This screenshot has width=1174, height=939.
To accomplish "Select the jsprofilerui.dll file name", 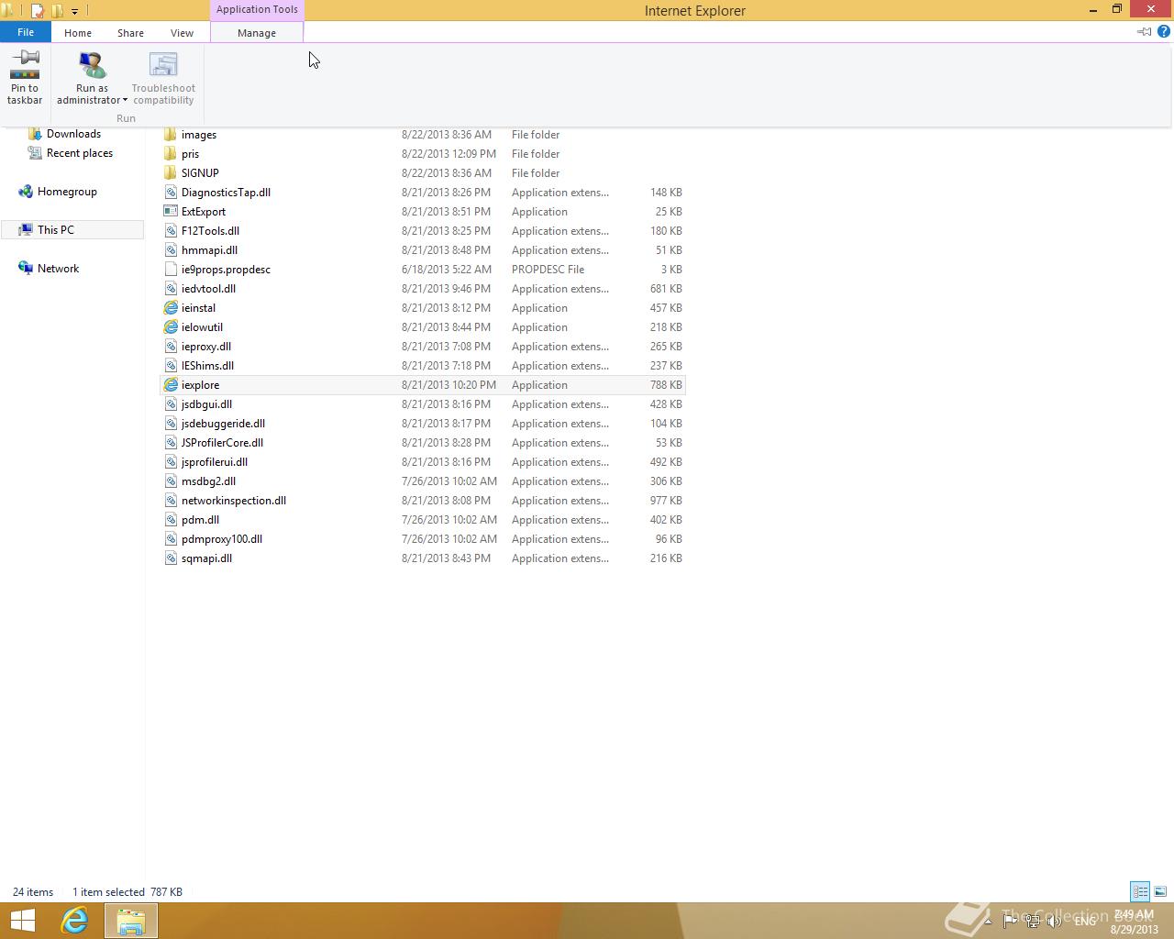I will 215,462.
